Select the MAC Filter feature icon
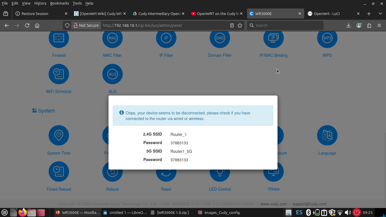 tap(112, 38)
